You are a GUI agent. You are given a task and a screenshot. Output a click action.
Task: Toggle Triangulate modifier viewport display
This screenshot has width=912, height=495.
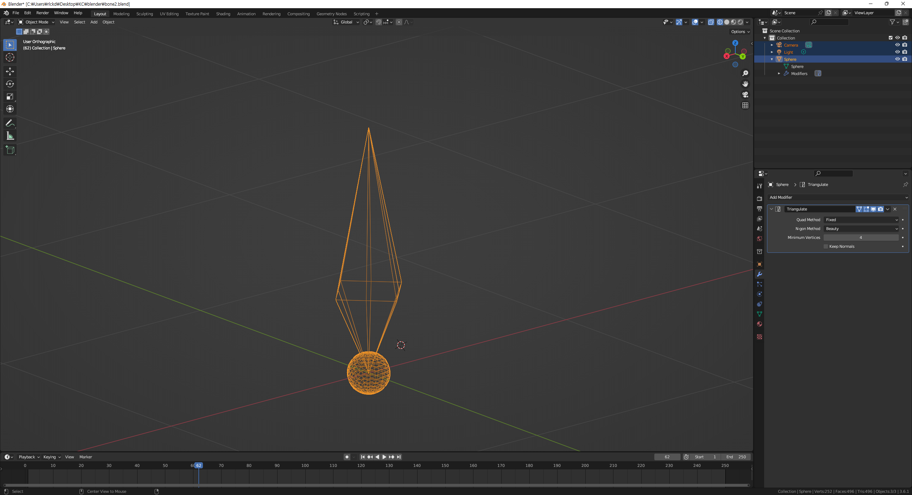[x=874, y=209]
